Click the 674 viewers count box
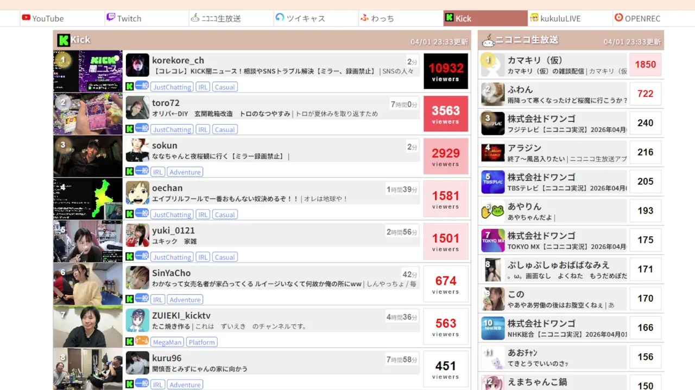This screenshot has height=390, width=695. coord(446,284)
